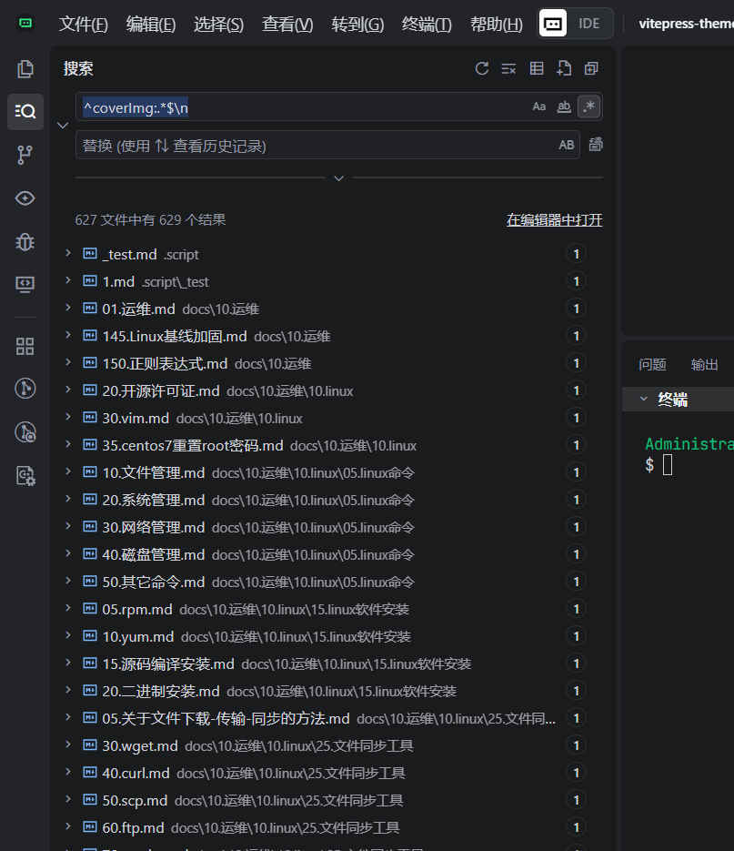Click 在编辑器中打开 link
Screen dimensions: 734x851
click(x=555, y=220)
